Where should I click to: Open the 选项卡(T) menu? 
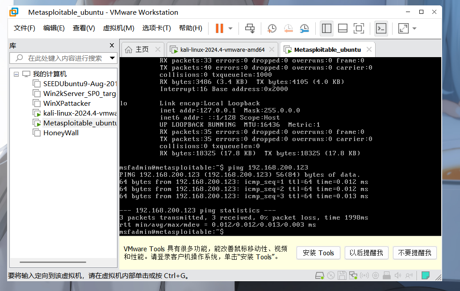tap(156, 28)
